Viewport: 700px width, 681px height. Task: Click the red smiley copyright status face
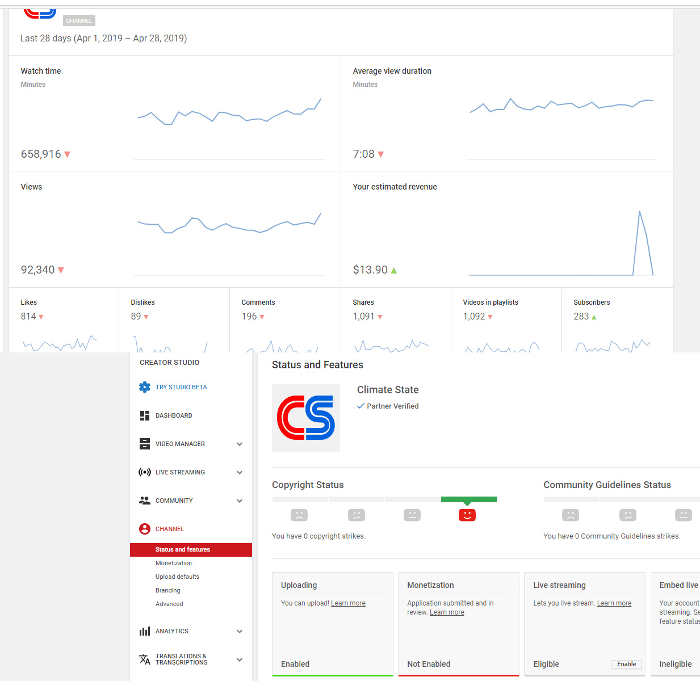click(x=467, y=515)
